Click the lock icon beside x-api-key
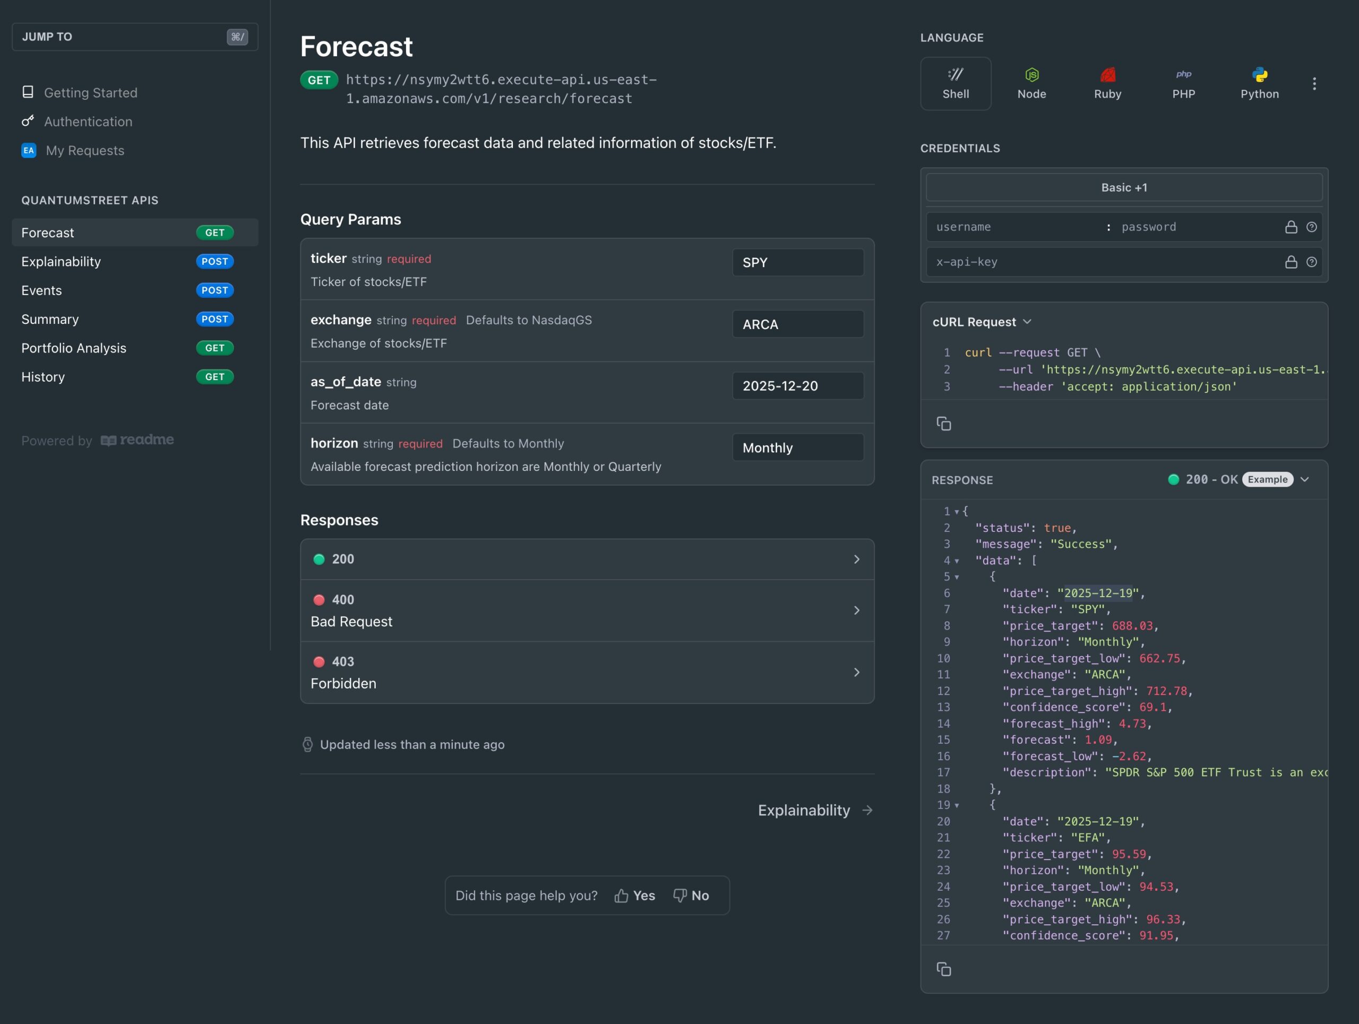The width and height of the screenshot is (1359, 1024). pyautogui.click(x=1291, y=262)
